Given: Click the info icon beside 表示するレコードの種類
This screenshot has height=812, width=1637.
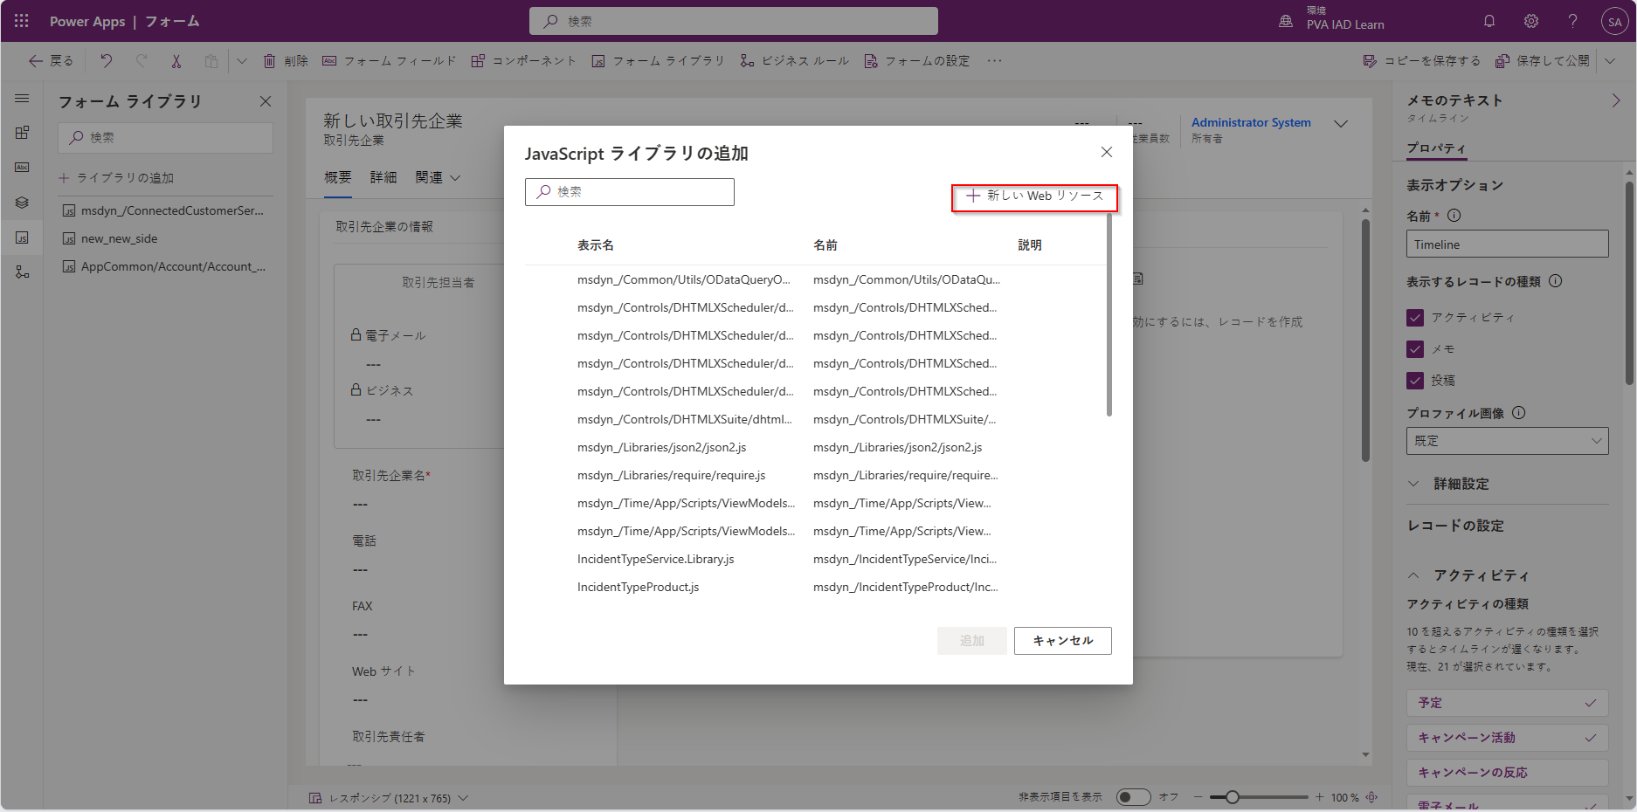Looking at the screenshot, I should (1556, 281).
